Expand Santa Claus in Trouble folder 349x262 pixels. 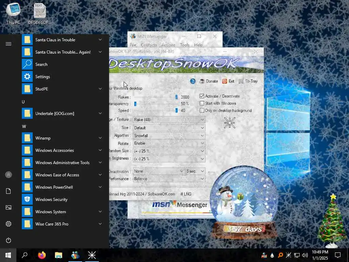click(100, 40)
